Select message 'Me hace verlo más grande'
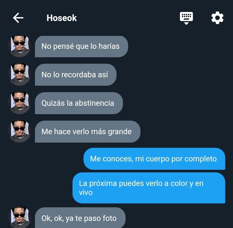The image size is (233, 228). tap(87, 132)
